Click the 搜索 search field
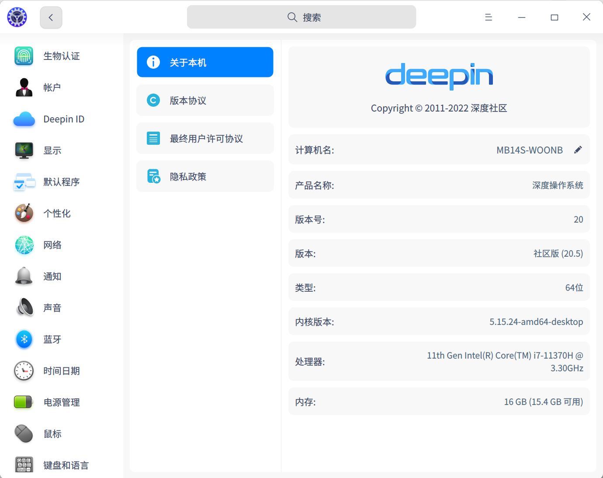Viewport: 603px width, 478px height. click(301, 17)
